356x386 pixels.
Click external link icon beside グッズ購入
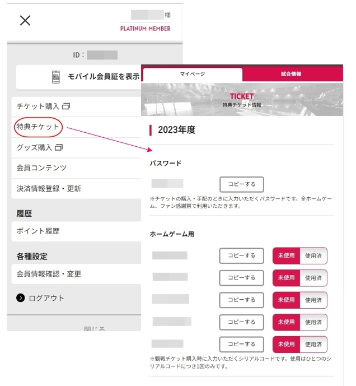(59, 147)
